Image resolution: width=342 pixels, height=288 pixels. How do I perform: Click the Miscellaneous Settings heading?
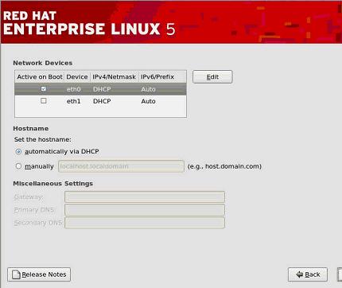pos(53,184)
